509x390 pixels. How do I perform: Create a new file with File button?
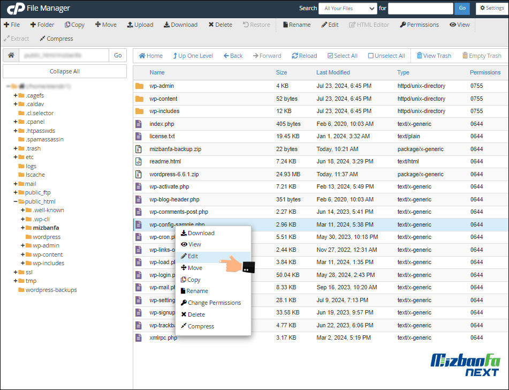coord(12,25)
